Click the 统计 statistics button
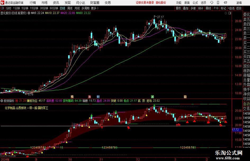250x161 pixels. 201,8
